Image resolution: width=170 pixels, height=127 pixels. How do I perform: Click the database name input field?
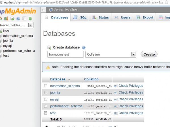[65, 54]
